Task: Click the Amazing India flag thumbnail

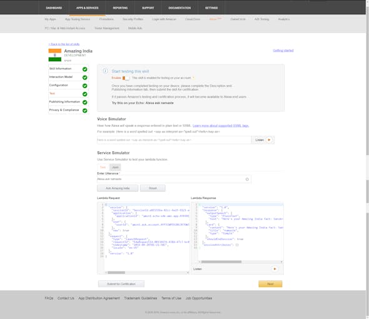Action: point(55,55)
